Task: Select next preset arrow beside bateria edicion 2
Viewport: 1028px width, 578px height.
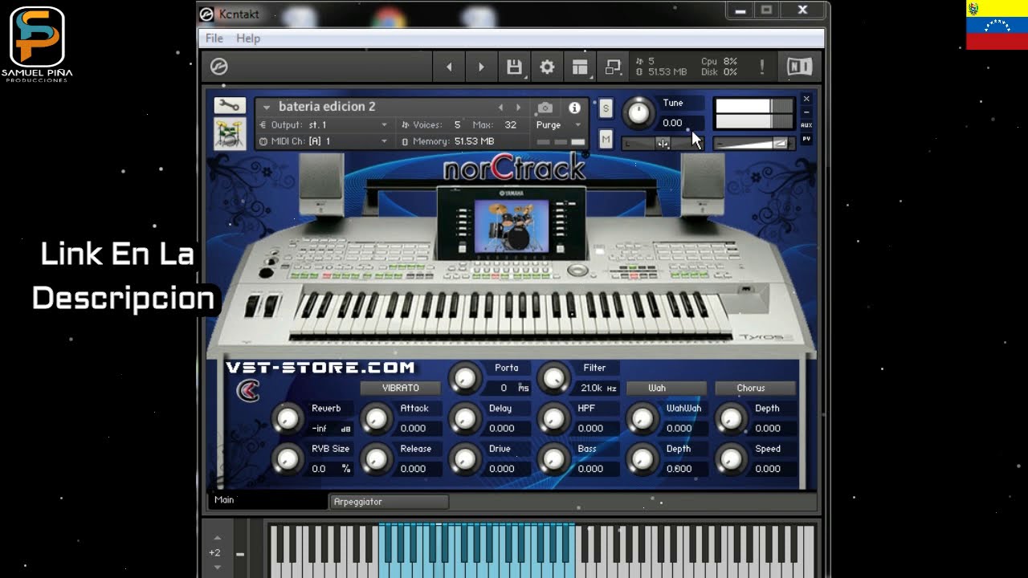Action: click(x=518, y=107)
